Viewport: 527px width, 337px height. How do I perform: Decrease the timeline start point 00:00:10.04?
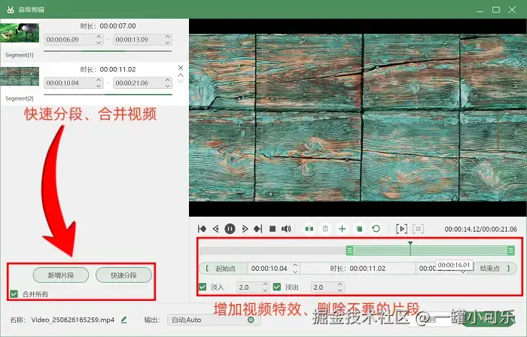point(295,272)
